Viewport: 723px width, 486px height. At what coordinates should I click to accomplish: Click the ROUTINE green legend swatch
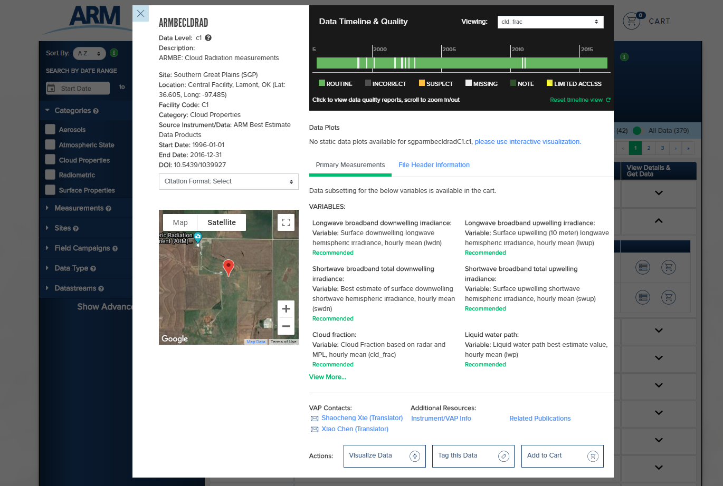point(322,83)
